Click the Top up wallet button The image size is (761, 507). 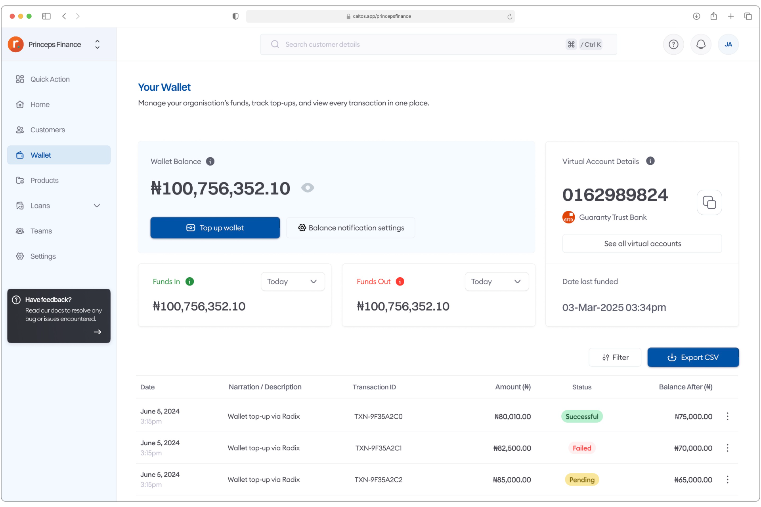tap(215, 228)
